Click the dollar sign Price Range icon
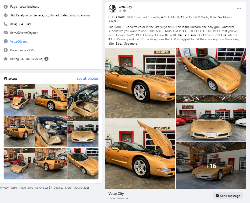The height and width of the screenshot is (203, 250). point(5,50)
